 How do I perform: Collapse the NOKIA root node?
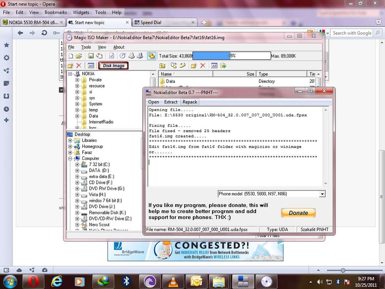70,74
